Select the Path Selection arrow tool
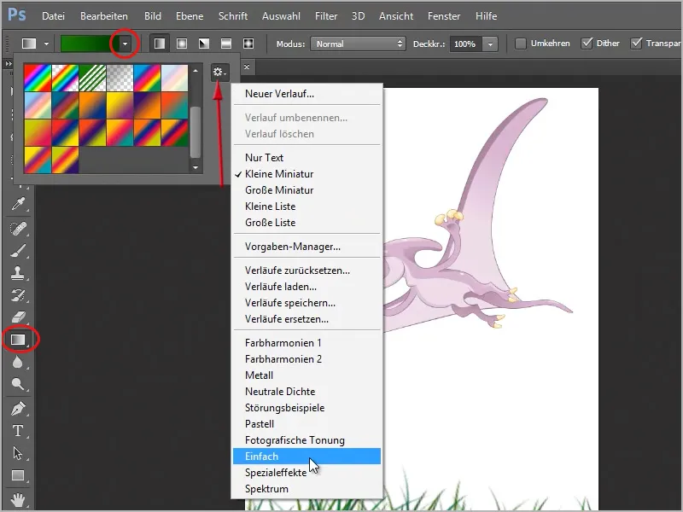This screenshot has height=512, width=683. pyautogui.click(x=18, y=453)
